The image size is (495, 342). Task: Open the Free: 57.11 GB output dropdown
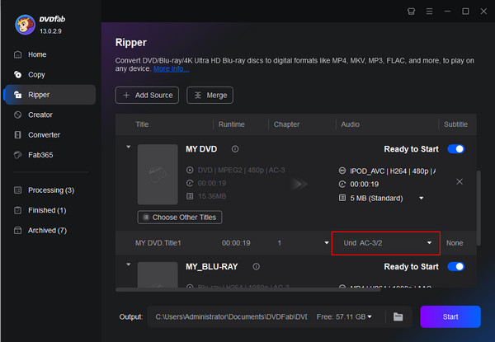point(344,316)
